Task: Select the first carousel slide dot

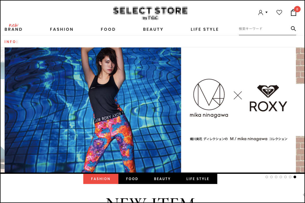Action: click(x=267, y=177)
